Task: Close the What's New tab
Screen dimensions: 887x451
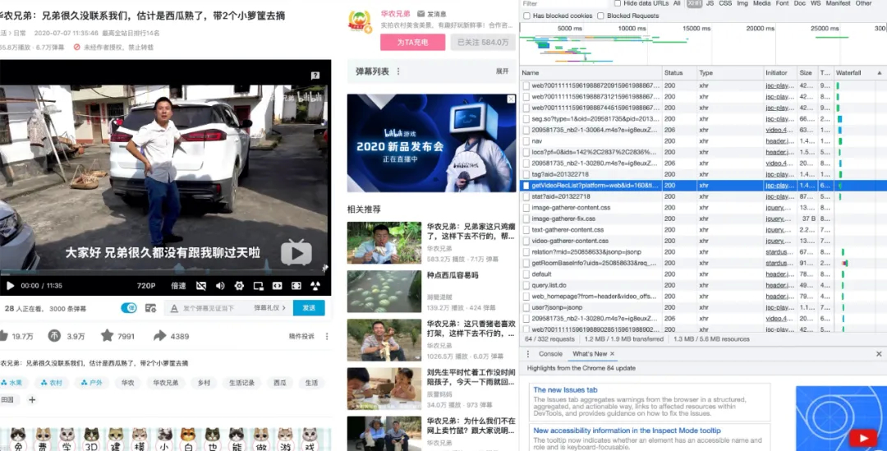Action: point(612,354)
